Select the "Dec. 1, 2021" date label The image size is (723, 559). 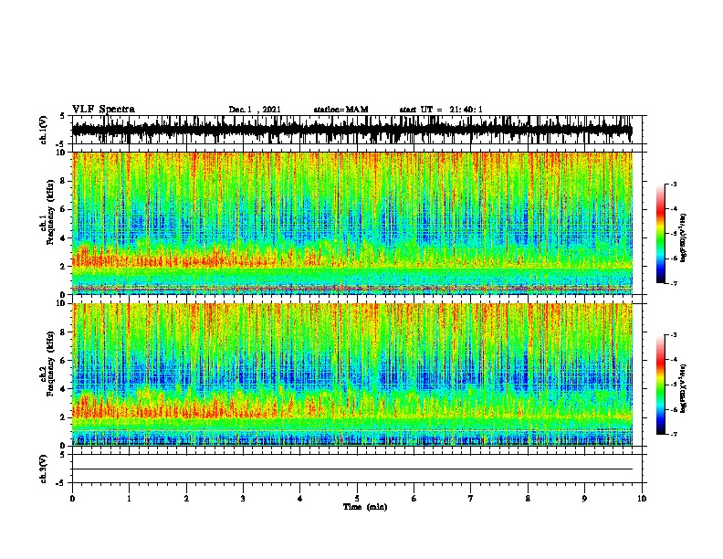tap(255, 110)
